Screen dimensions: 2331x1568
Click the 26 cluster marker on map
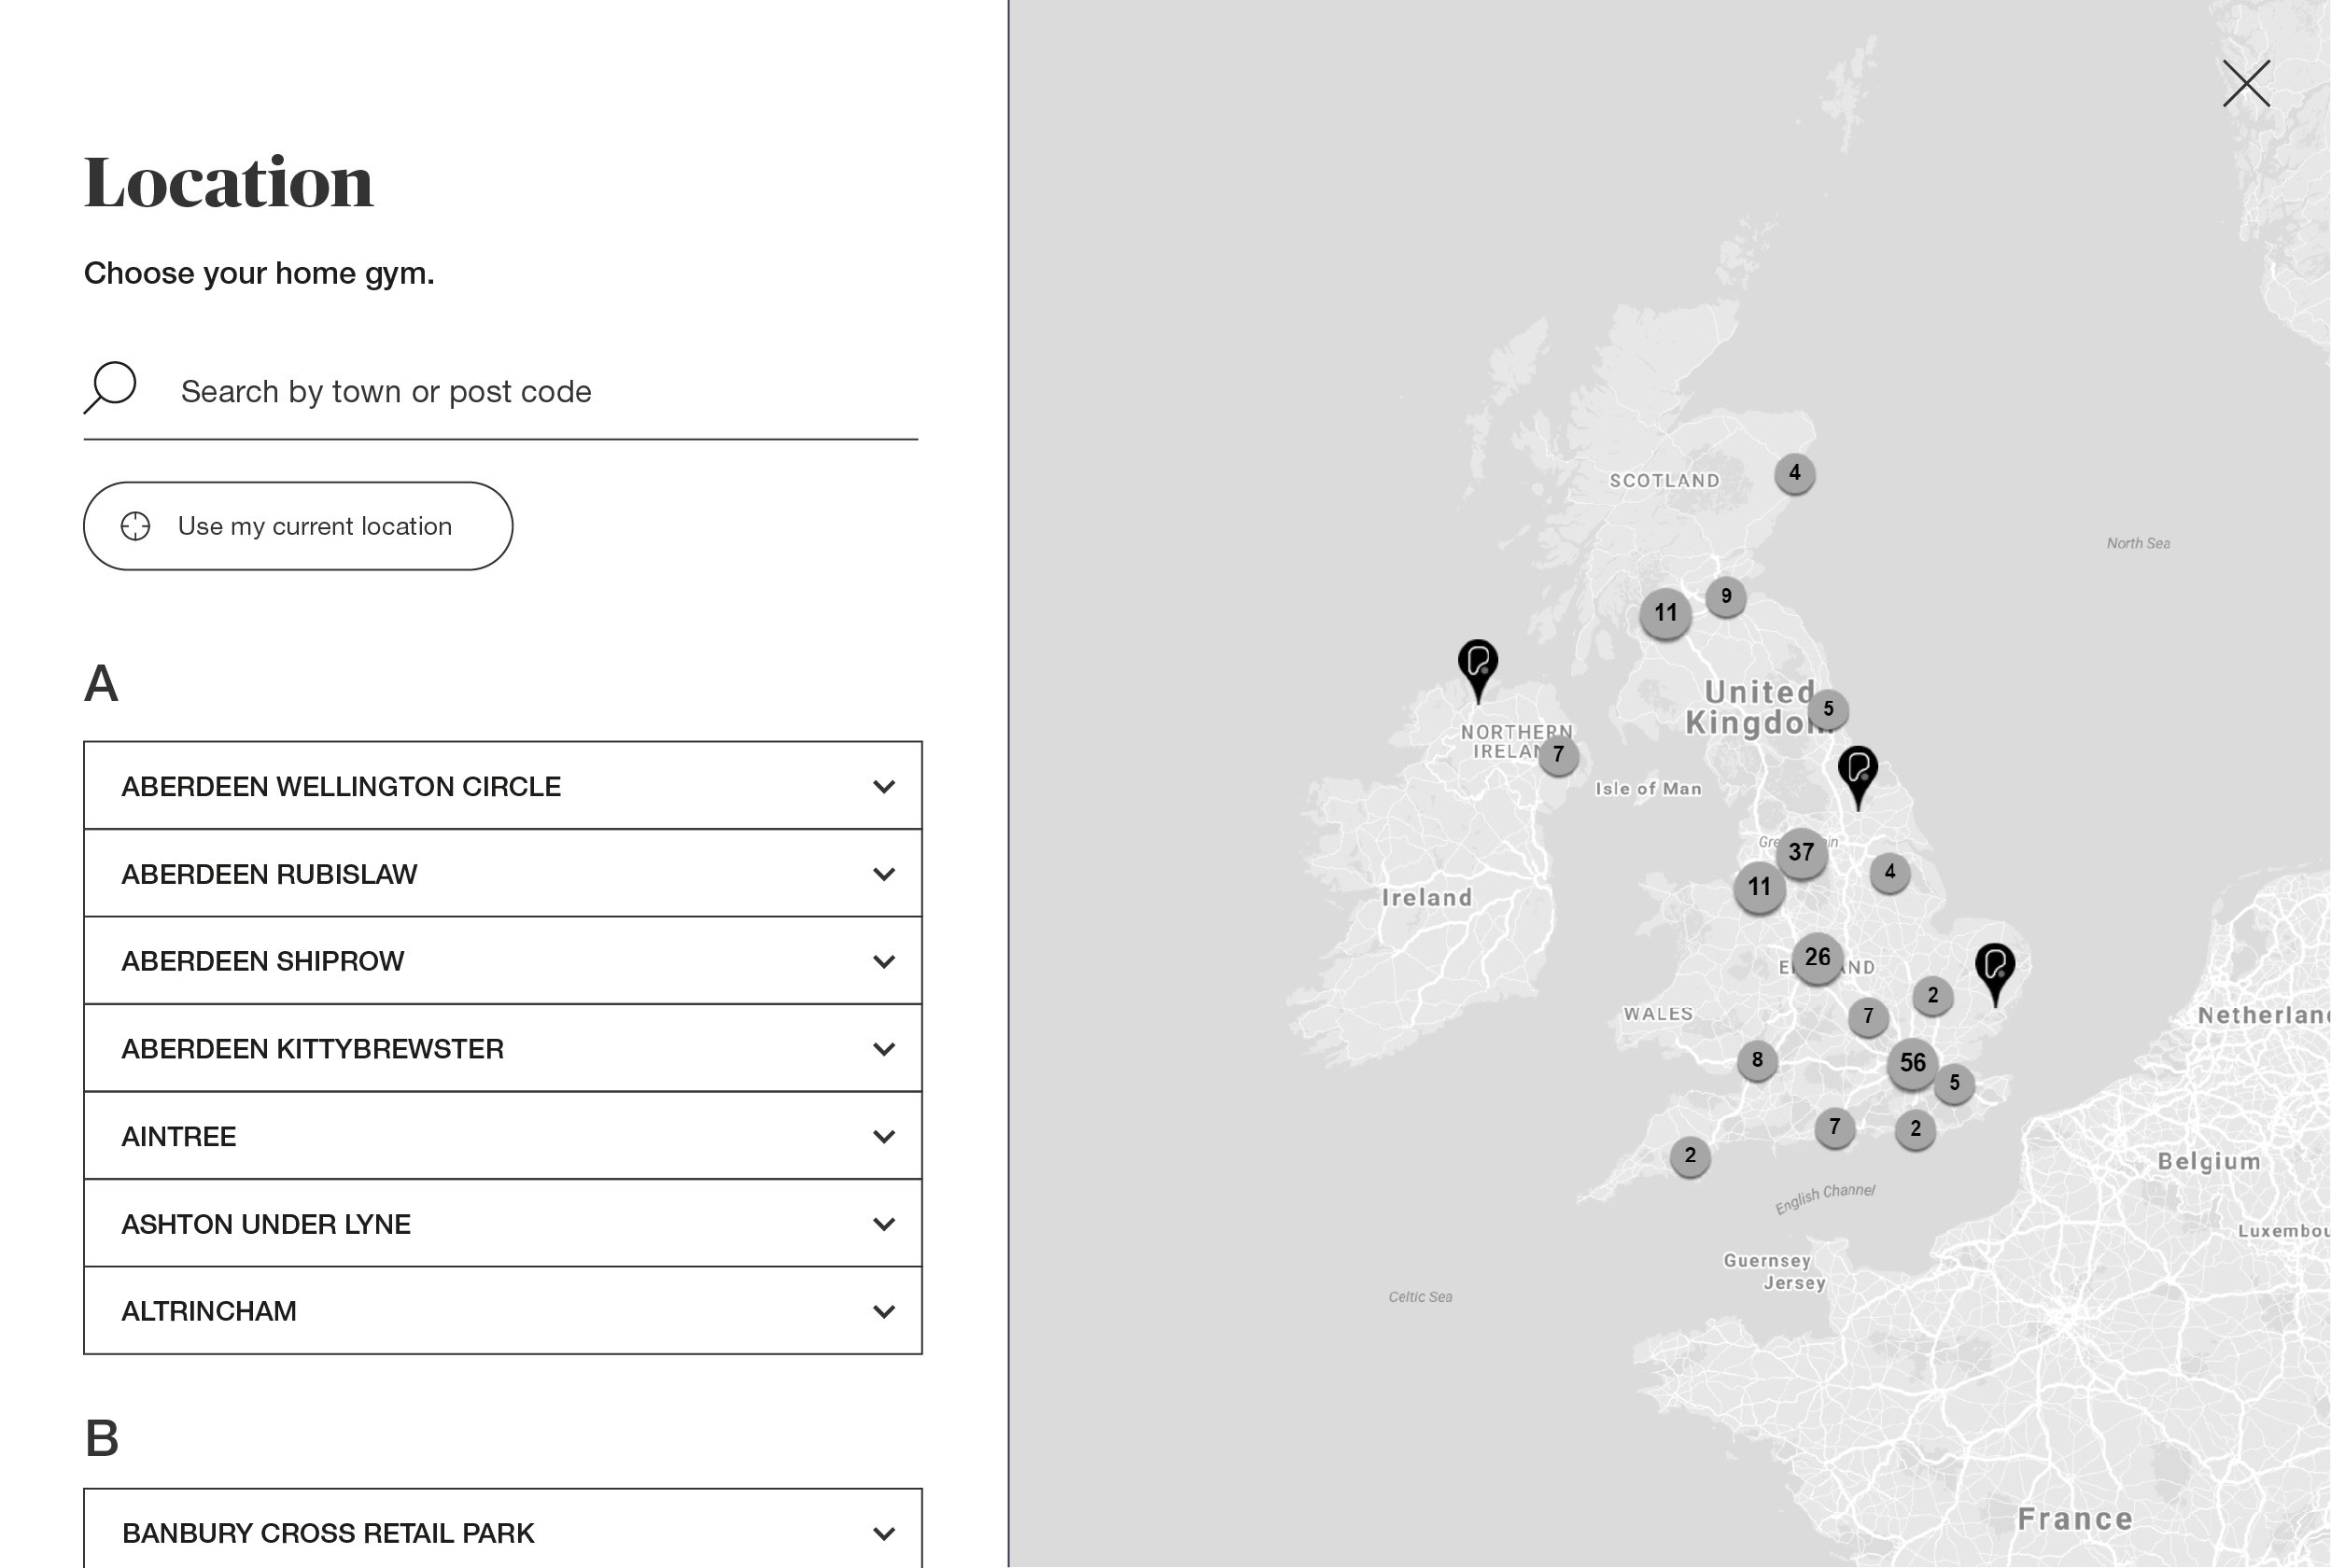coord(1817,958)
